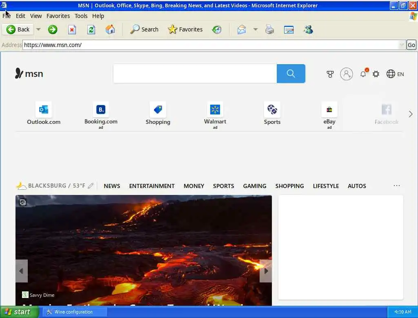This screenshot has height=318, width=418.
Task: Open the File menu
Action: (x=7, y=16)
